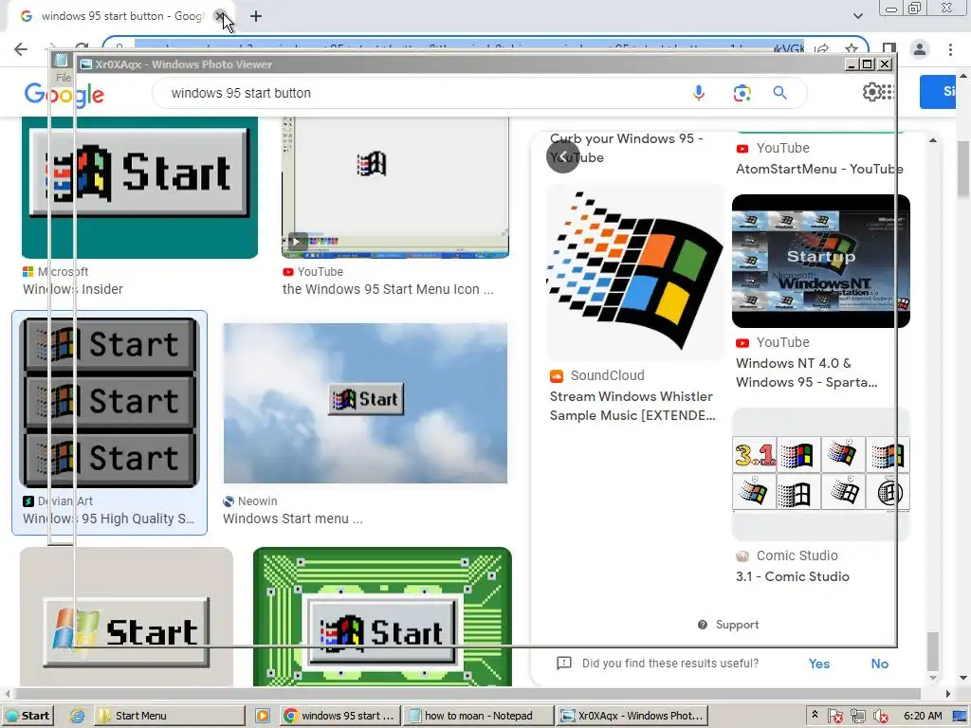Click previous image arrow in preview panel

click(563, 156)
